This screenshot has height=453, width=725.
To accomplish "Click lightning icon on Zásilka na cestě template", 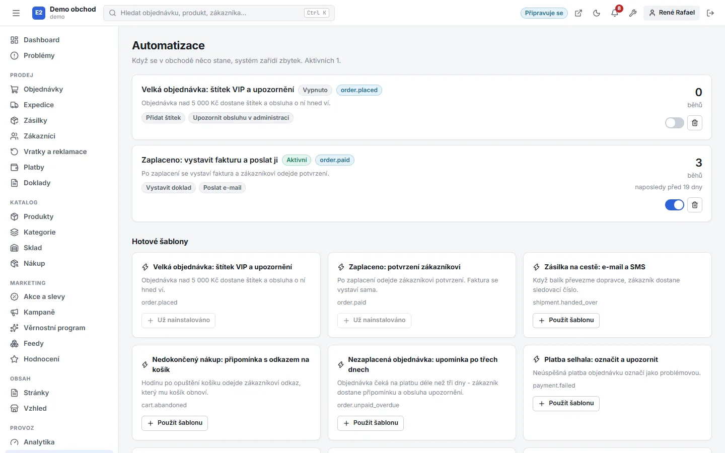I will 537,267.
